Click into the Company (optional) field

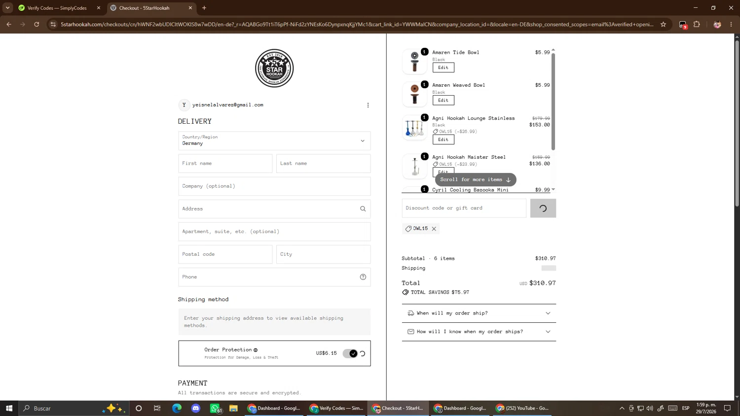coord(274,186)
